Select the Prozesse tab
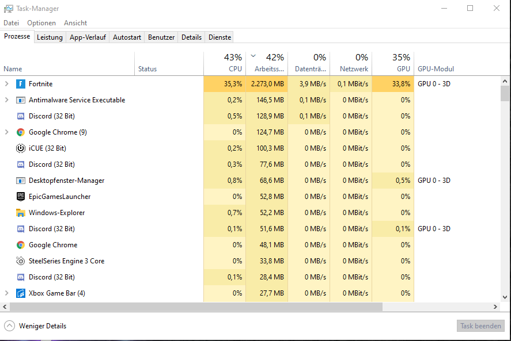This screenshot has width=511, height=341. 17,36
